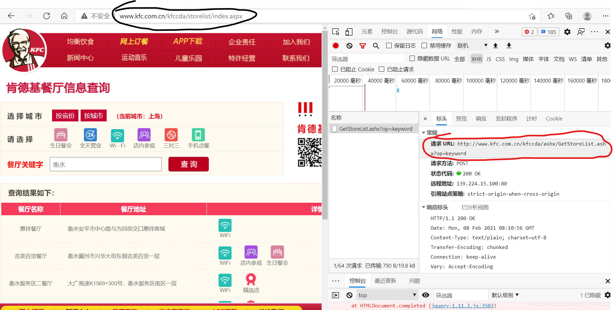Activate DevTools inspect element picker
Viewport: 613px width, 310px height.
pos(336,31)
